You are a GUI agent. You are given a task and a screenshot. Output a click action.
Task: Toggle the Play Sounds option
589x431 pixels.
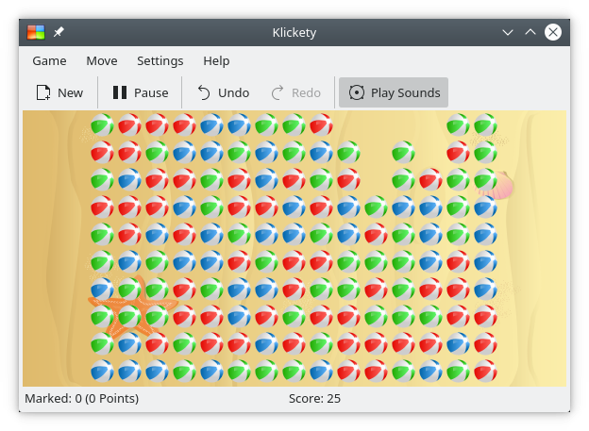point(394,92)
